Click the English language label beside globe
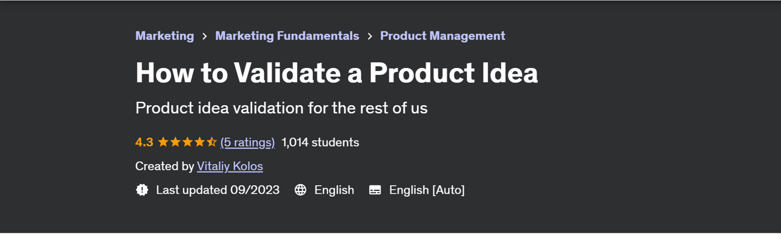Viewport: 781px width, 239px height. coord(334,190)
